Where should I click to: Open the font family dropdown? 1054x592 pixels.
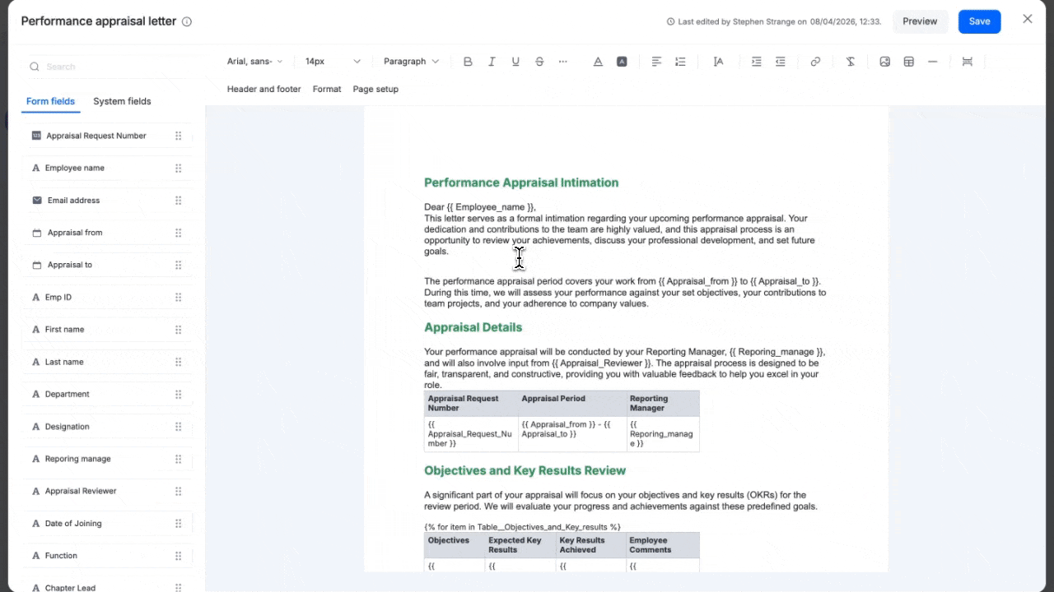click(254, 62)
